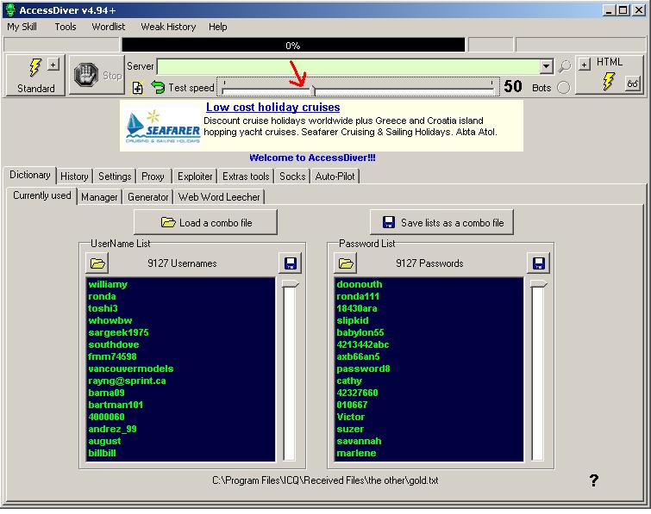Expand the plus button beside Standard
Viewport: 651px width, 514px height.
[53, 65]
